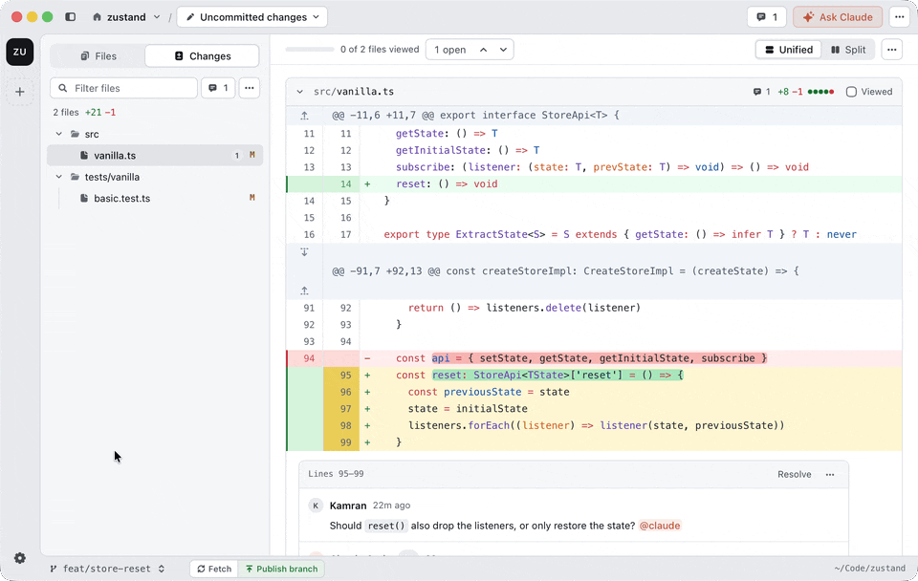Click the M status badge for basic.test.ts
Screen dimensions: 918x581
click(x=252, y=198)
